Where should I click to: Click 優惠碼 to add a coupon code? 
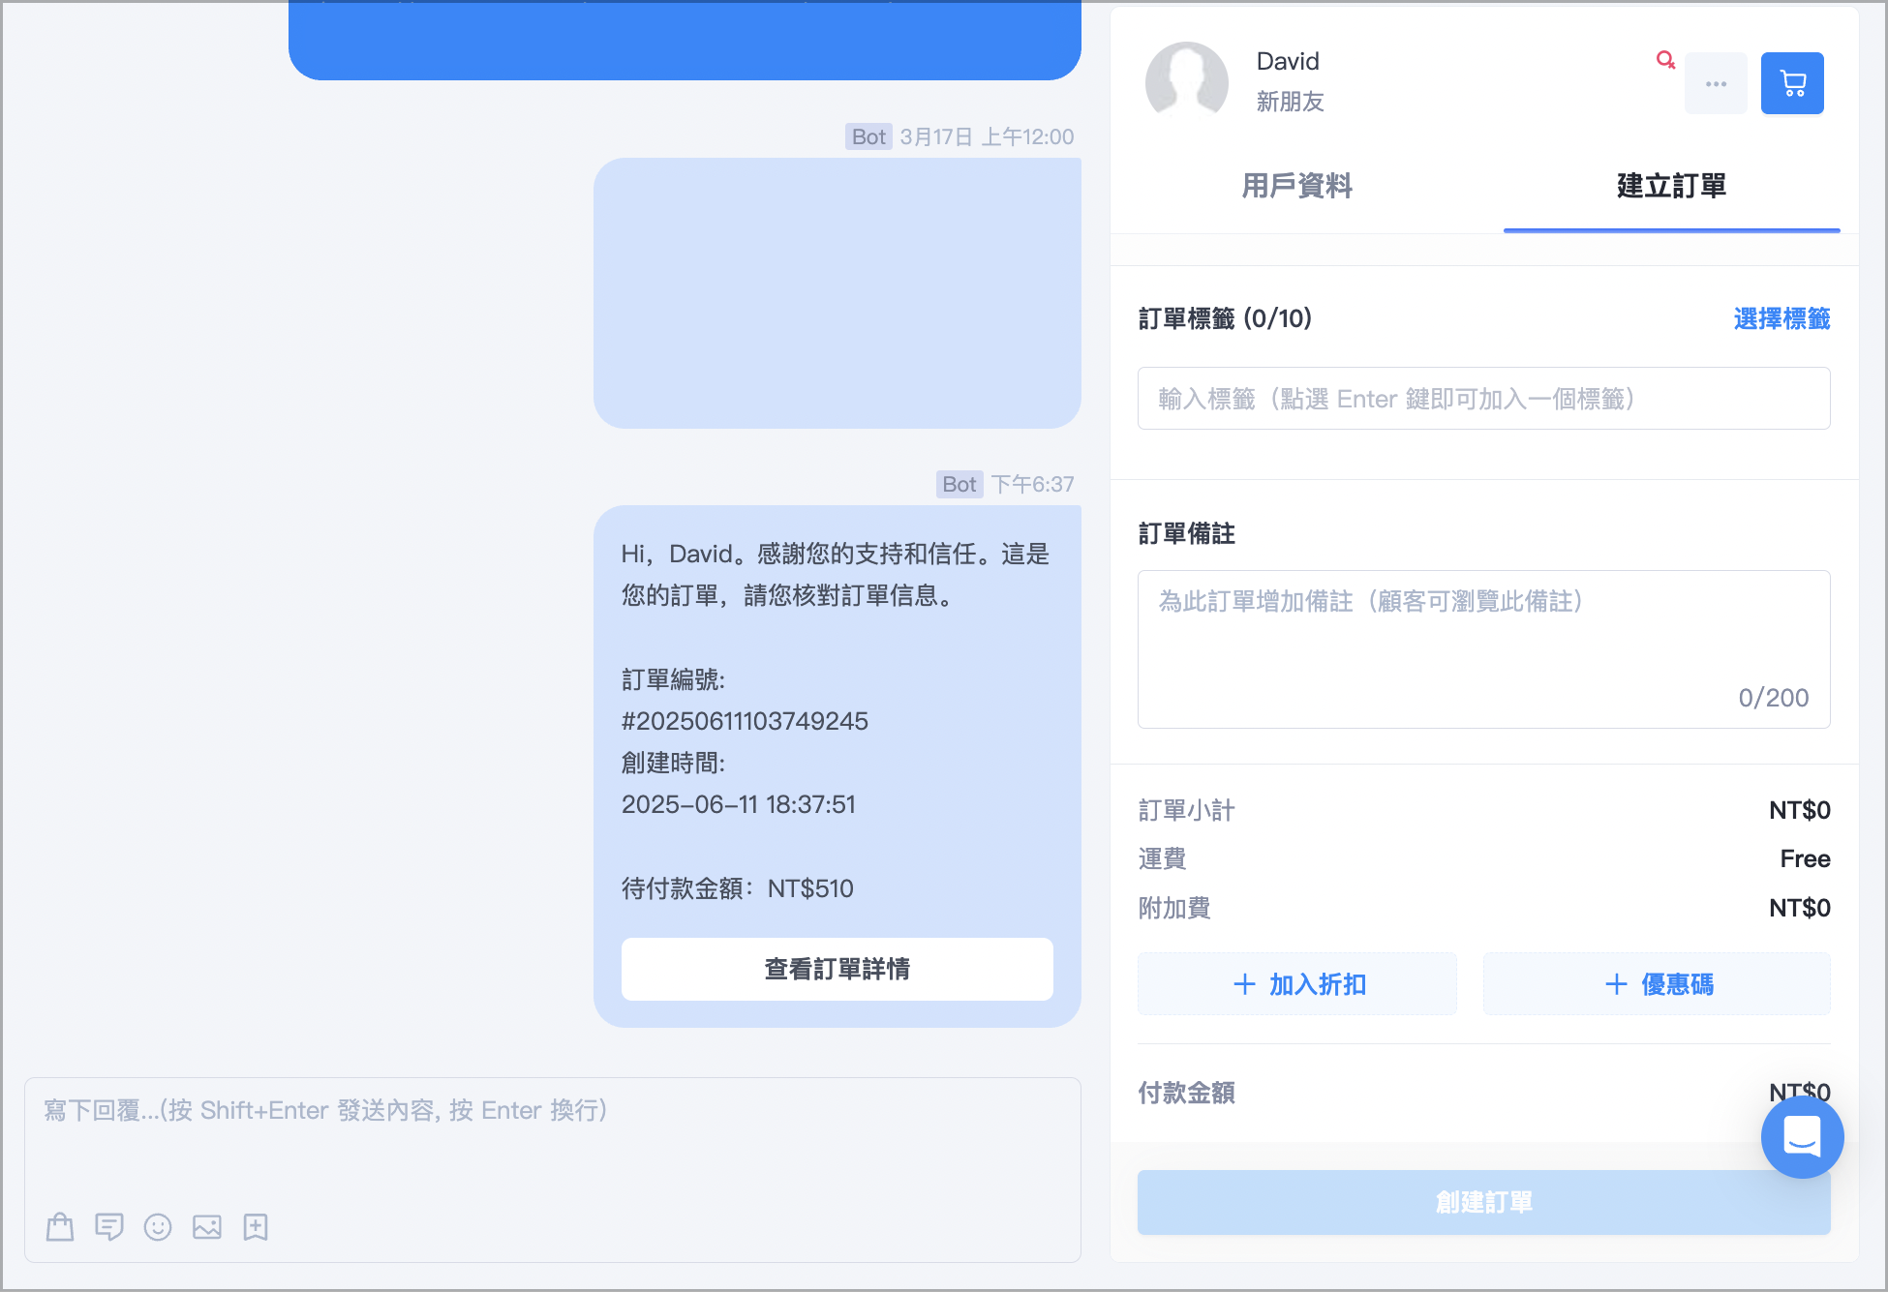pos(1656,983)
